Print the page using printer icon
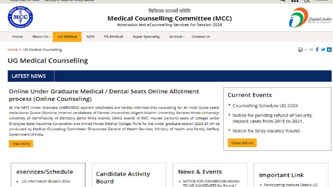The width and height of the screenshot is (333, 187). (300, 50)
